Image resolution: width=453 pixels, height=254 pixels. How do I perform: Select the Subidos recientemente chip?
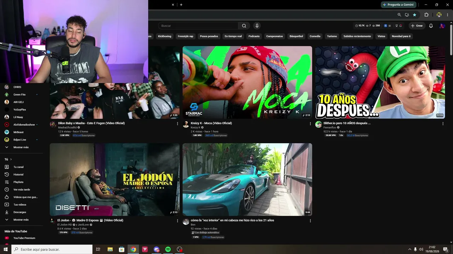click(357, 36)
